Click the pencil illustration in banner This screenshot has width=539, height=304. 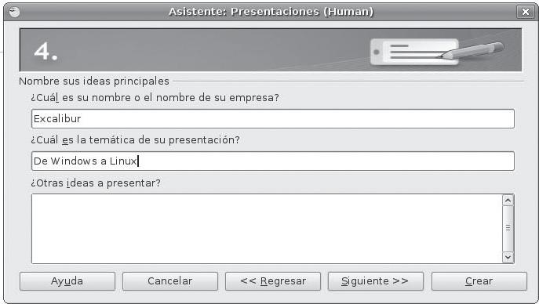click(x=472, y=49)
